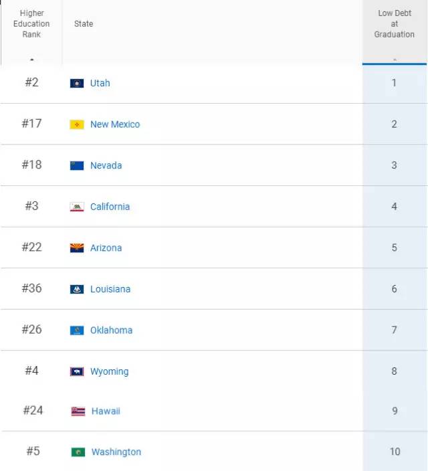Click the Arizona flag icon
Screen dimensions: 428x471
(77, 248)
